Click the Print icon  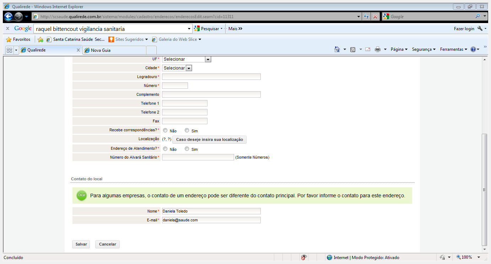pos(378,49)
